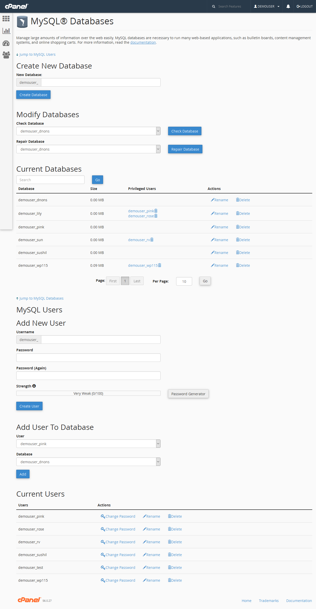The height and width of the screenshot is (609, 316).
Task: Open the dashboard gauge sidebar icon
Action: [x=6, y=43]
